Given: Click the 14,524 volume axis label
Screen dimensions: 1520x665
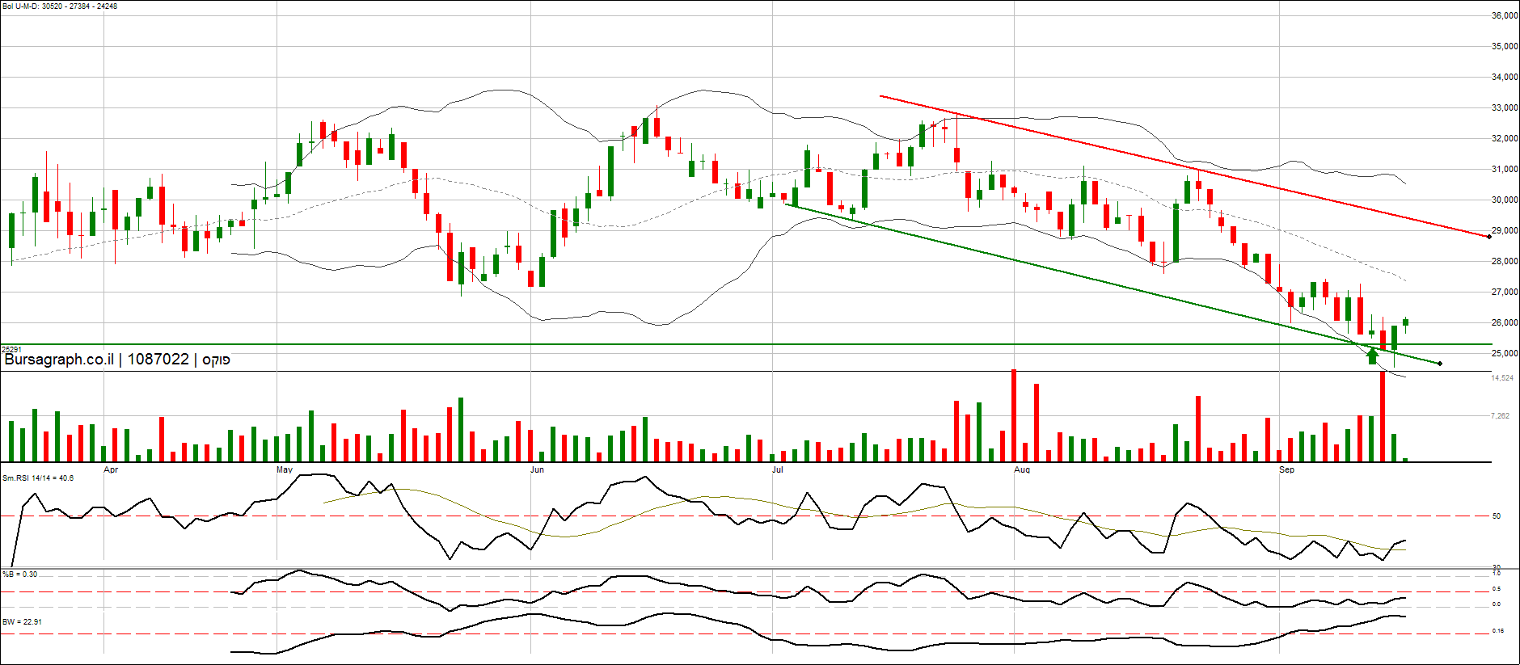Looking at the screenshot, I should point(1502,378).
